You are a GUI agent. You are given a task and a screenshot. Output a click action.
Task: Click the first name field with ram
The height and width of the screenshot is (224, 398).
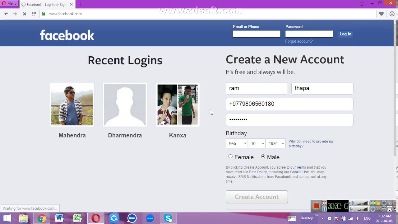point(257,88)
